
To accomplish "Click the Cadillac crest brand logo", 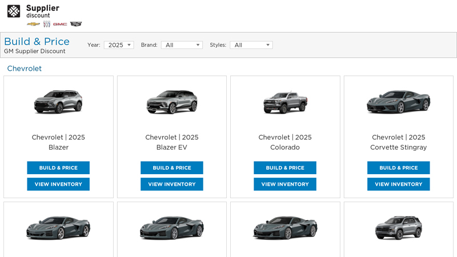I will (76, 24).
